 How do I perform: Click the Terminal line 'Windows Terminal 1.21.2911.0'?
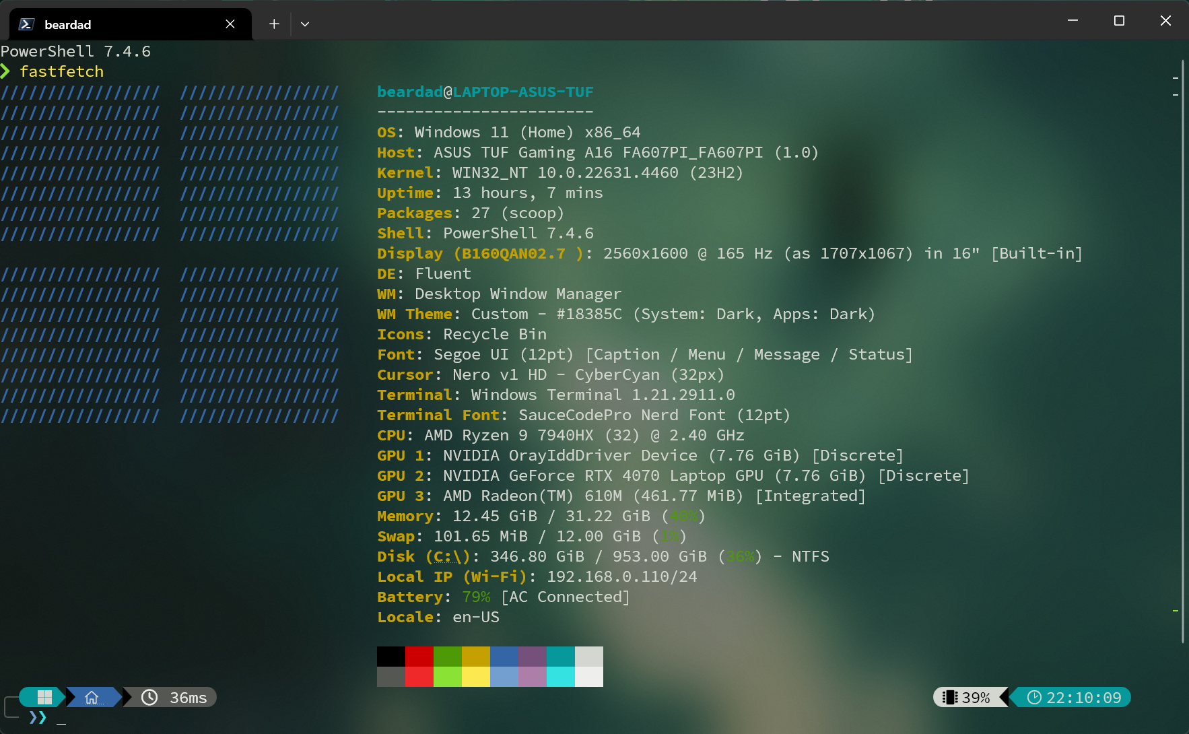click(556, 395)
